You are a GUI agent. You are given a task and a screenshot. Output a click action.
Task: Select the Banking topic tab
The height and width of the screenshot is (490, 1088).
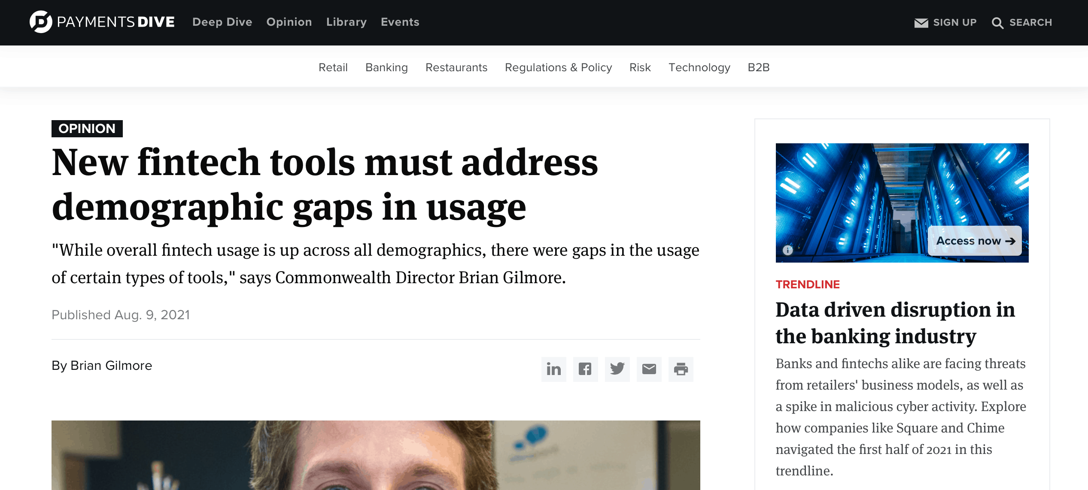coord(386,67)
